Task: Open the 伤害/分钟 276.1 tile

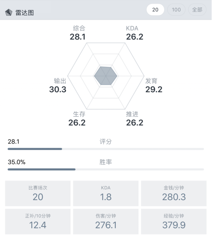Action: 106,221
